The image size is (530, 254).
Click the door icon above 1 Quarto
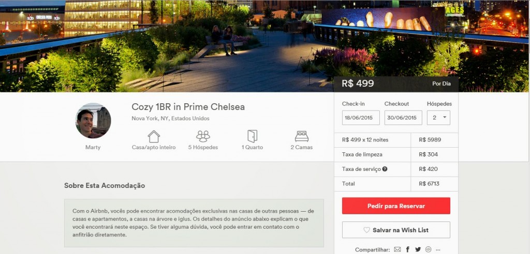pyautogui.click(x=252, y=136)
